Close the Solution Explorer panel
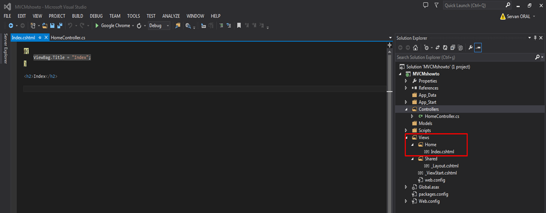 pyautogui.click(x=541, y=38)
